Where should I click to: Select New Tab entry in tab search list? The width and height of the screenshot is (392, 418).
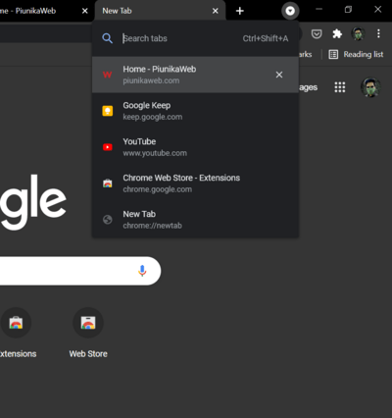point(195,220)
